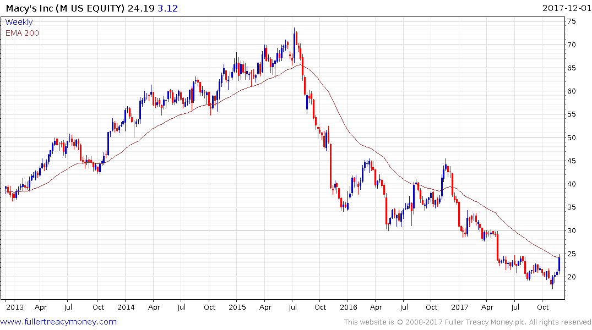Click the 20 price axis label

572,277
